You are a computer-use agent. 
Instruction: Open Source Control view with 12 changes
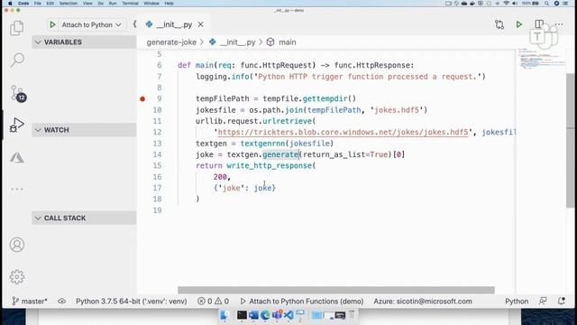point(18,93)
